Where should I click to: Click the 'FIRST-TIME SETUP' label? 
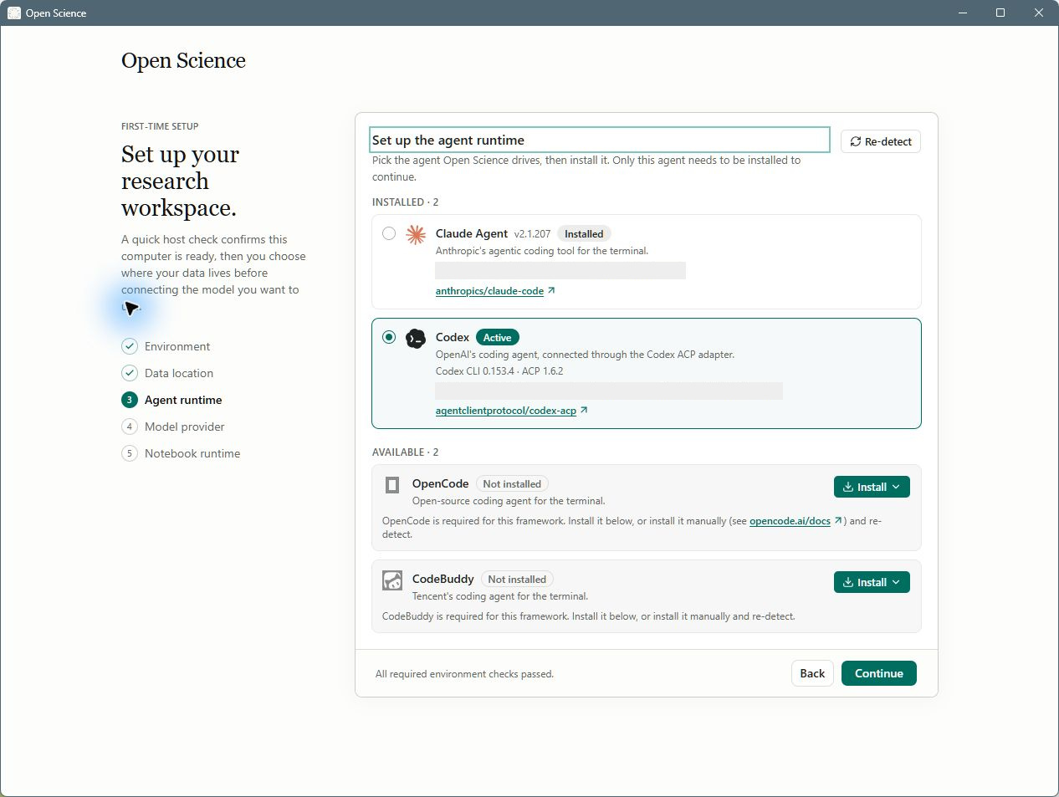160,126
